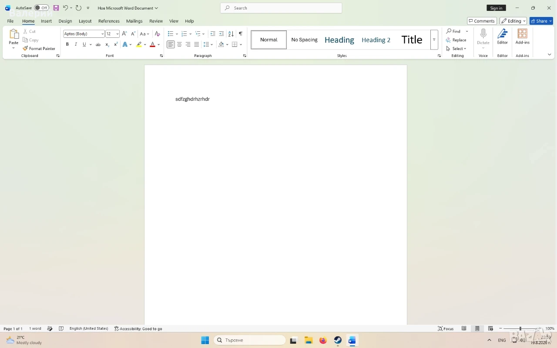Switch to the Mailings tab
This screenshot has height=348, width=557.
click(134, 21)
